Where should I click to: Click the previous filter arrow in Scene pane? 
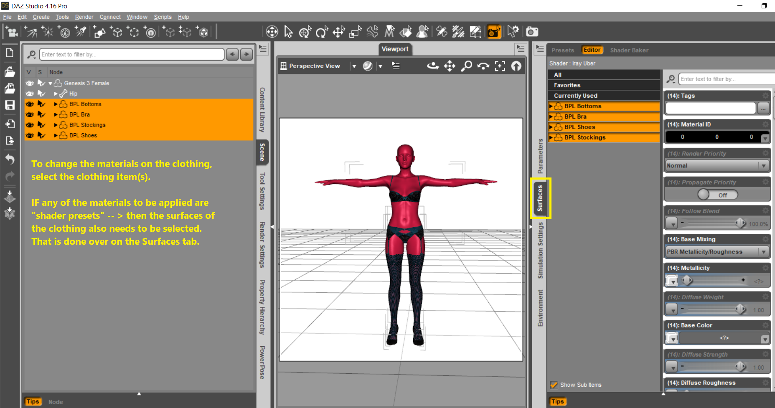point(233,54)
